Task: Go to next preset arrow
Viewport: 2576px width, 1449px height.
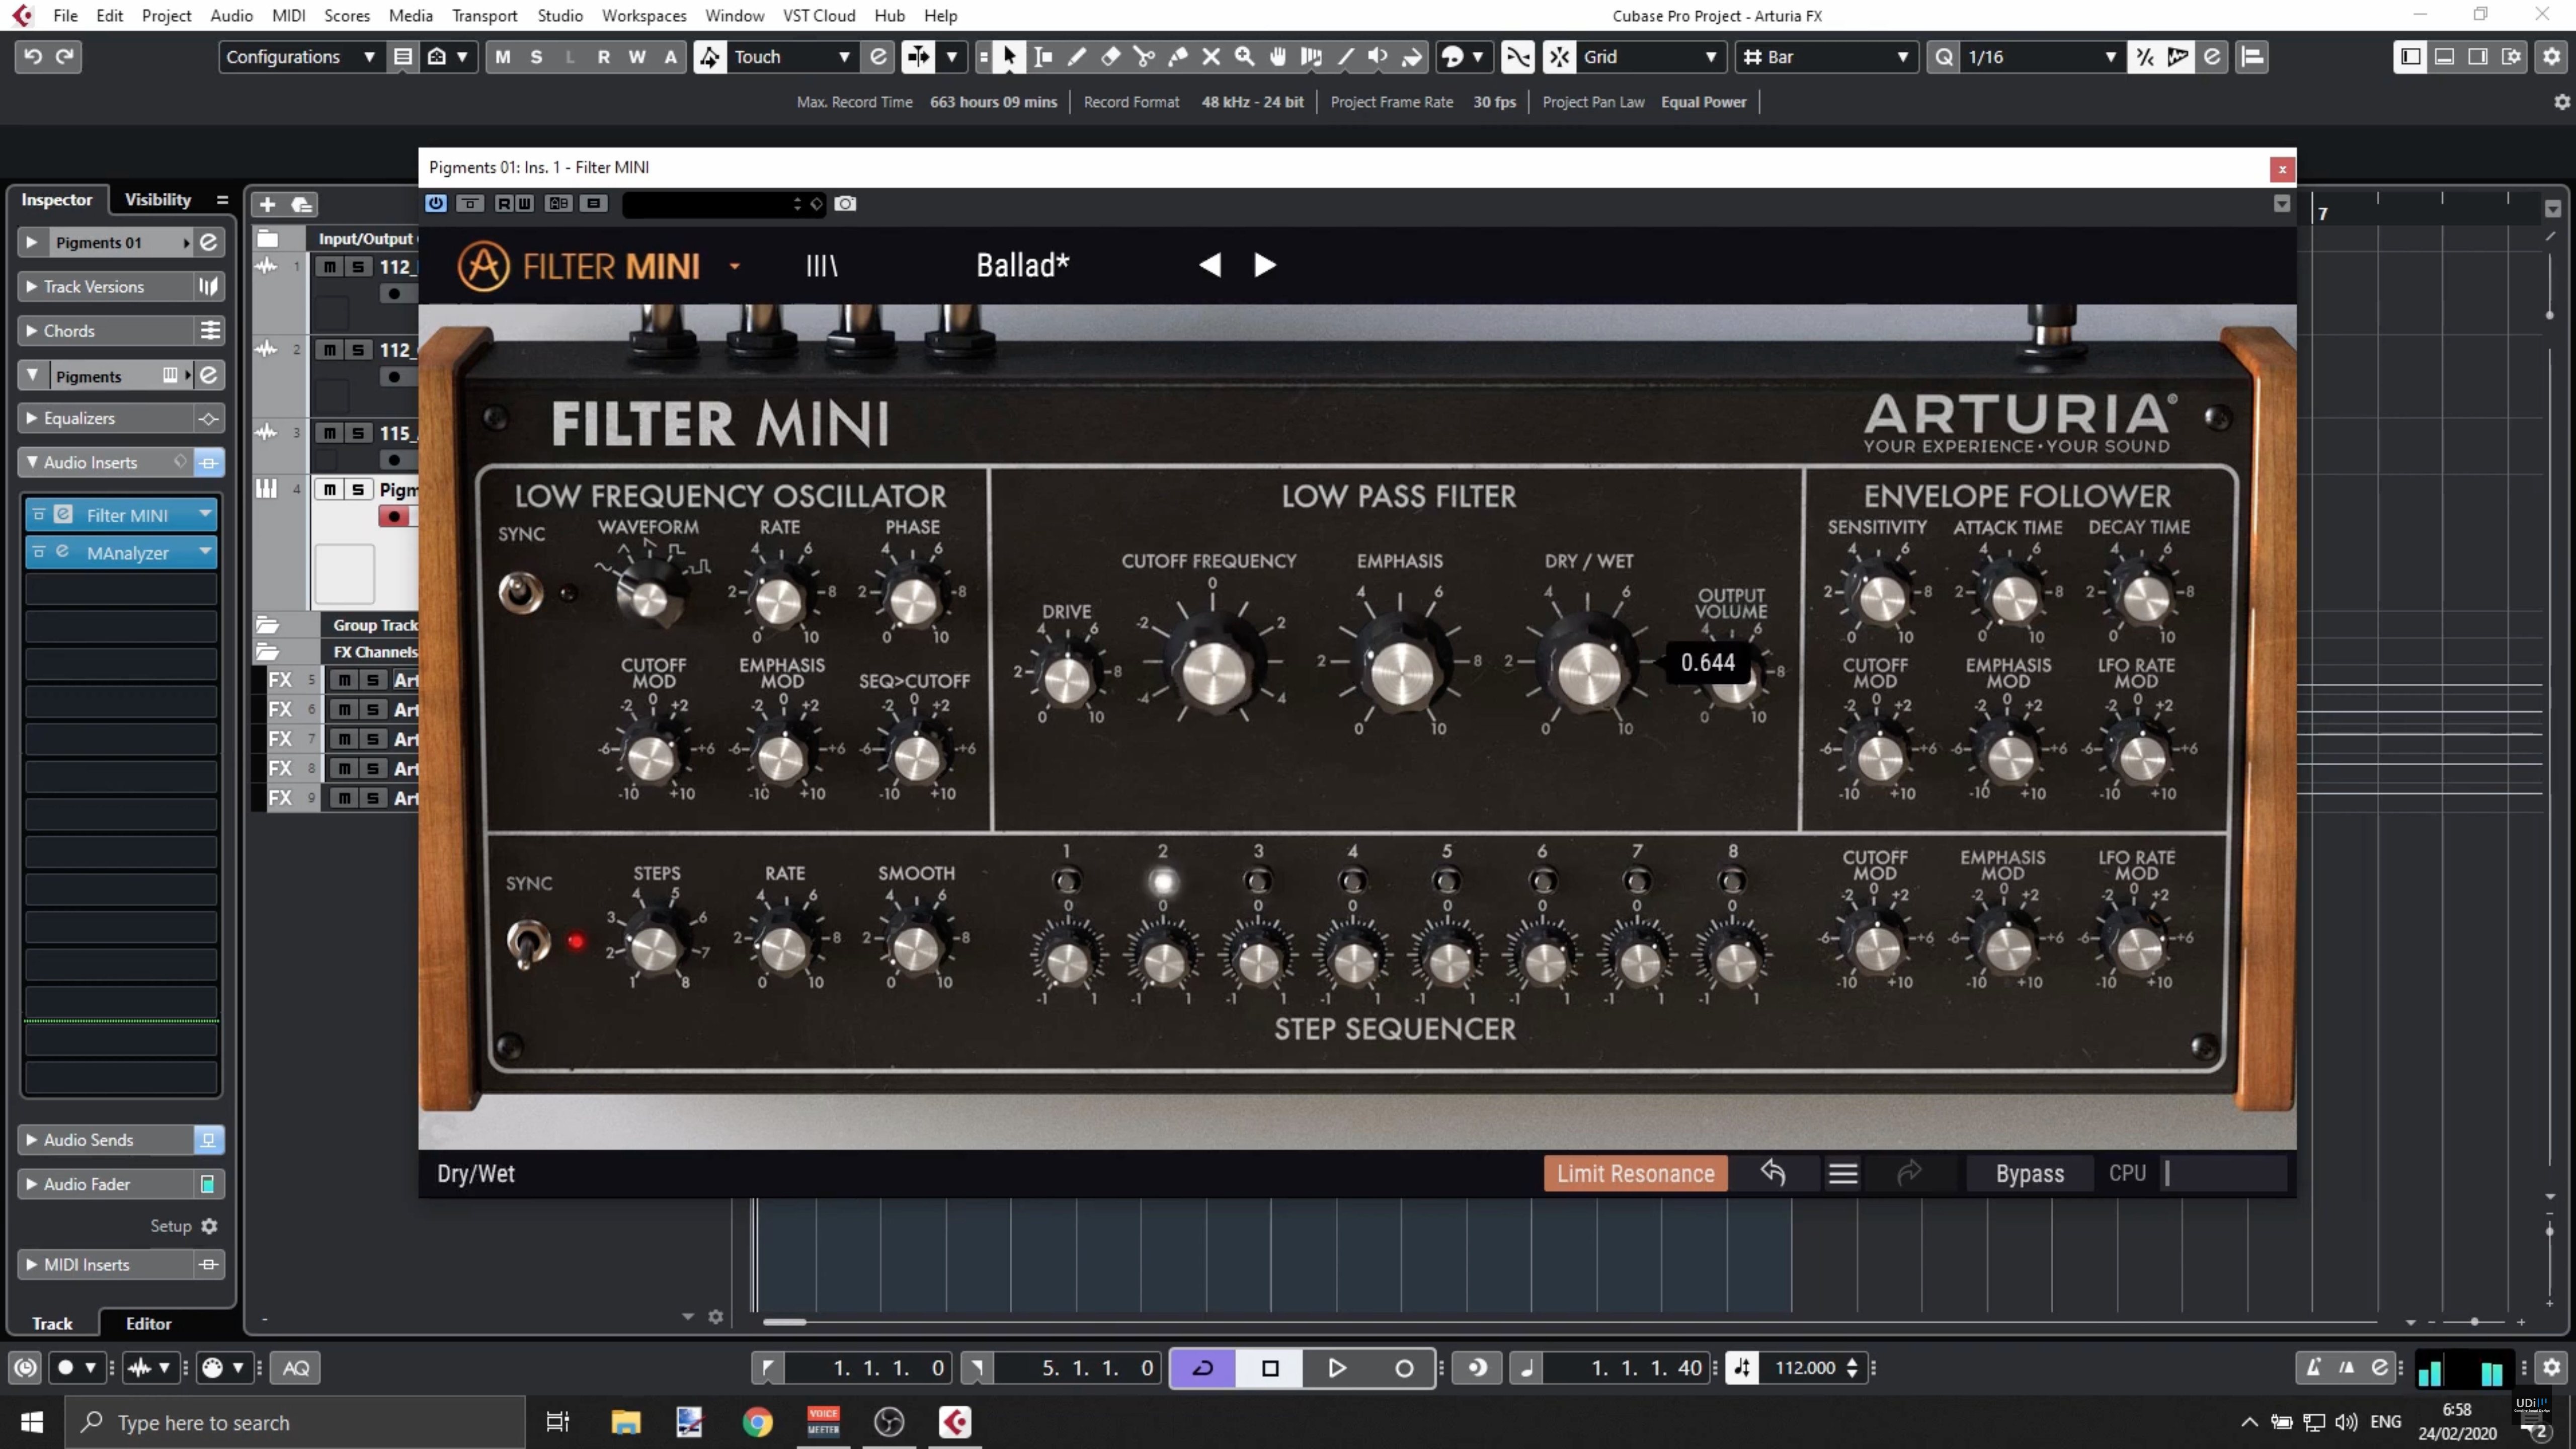Action: [1265, 265]
